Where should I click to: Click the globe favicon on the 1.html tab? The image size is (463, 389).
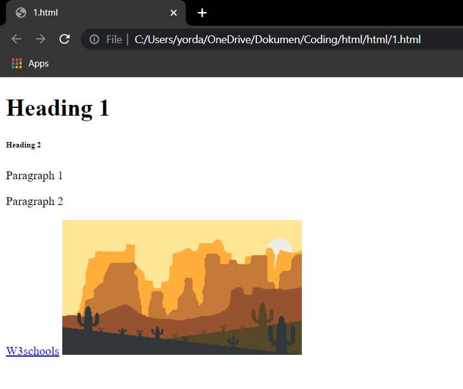21,13
